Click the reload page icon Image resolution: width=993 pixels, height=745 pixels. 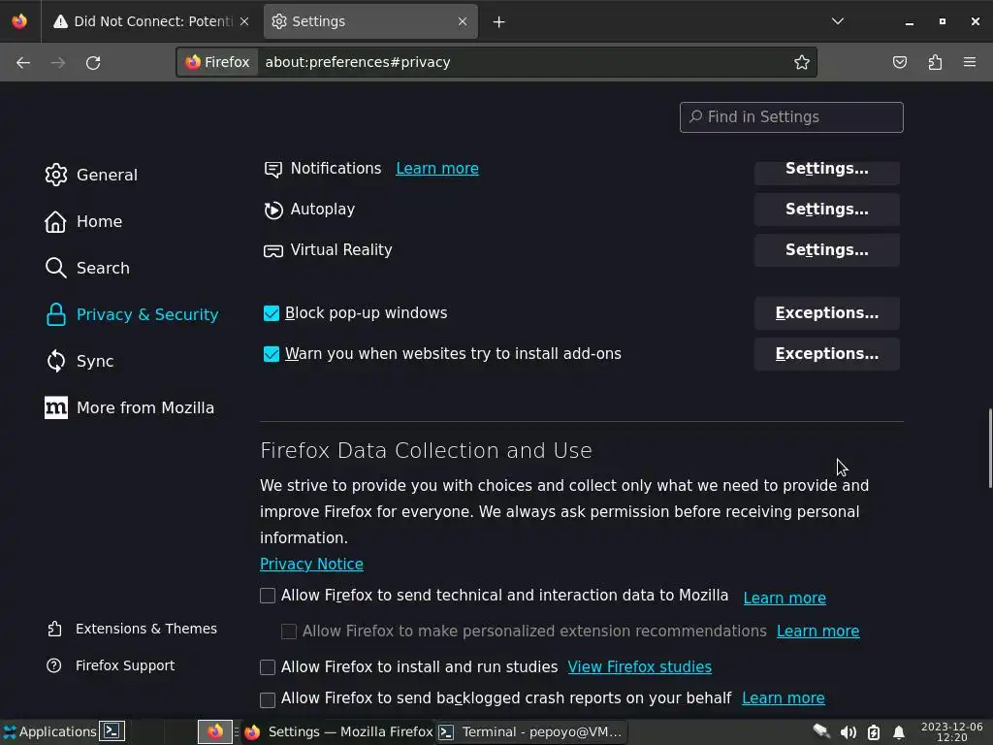coord(93,62)
